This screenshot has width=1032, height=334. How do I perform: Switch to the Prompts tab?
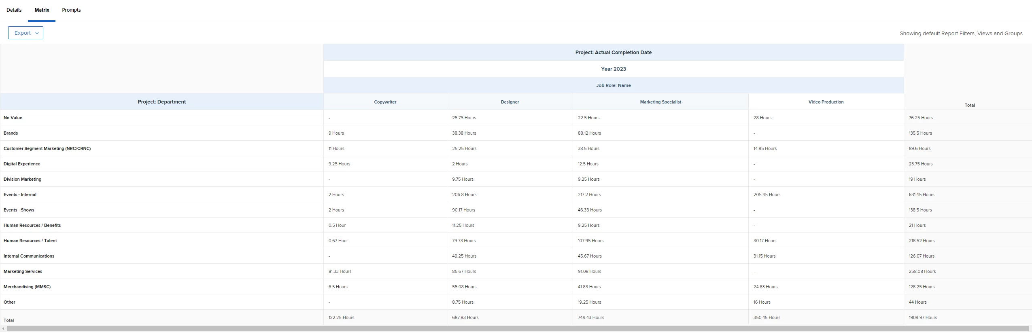(x=71, y=10)
